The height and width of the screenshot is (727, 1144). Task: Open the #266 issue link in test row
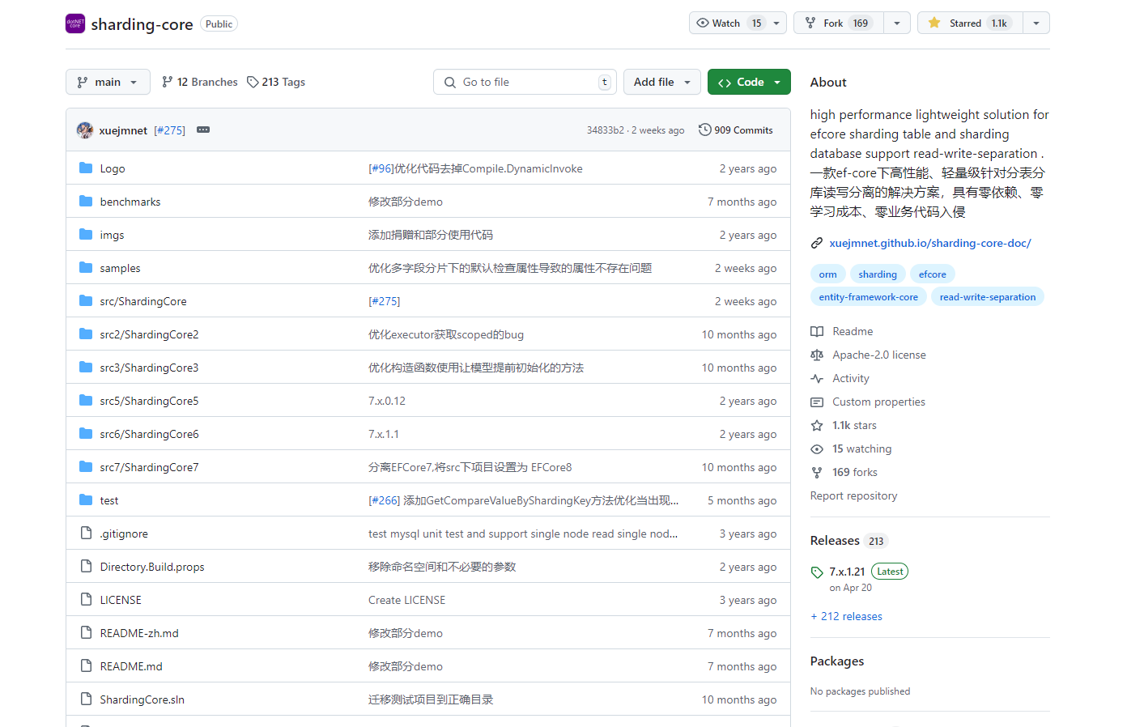(x=385, y=500)
